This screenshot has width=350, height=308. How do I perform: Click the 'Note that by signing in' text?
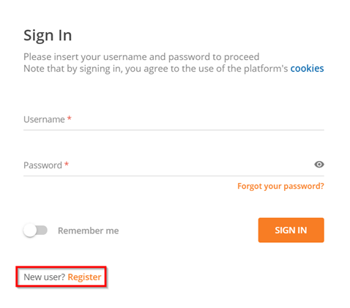(156, 69)
